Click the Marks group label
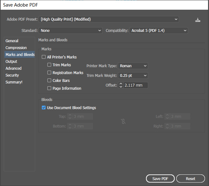209x186 pixels. [x=46, y=49]
